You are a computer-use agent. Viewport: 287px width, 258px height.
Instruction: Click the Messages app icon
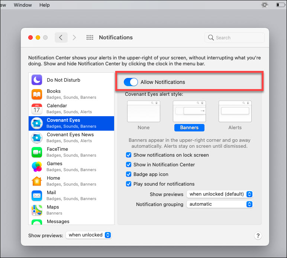[37, 222]
